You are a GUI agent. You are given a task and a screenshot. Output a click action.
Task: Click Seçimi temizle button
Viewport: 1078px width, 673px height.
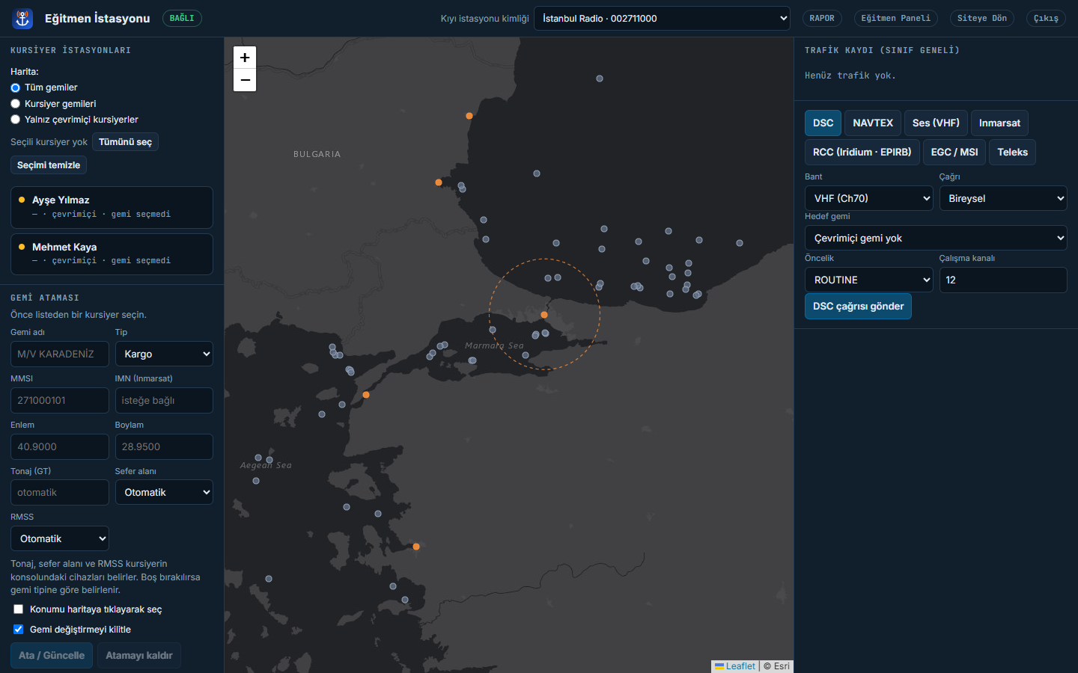tap(49, 165)
